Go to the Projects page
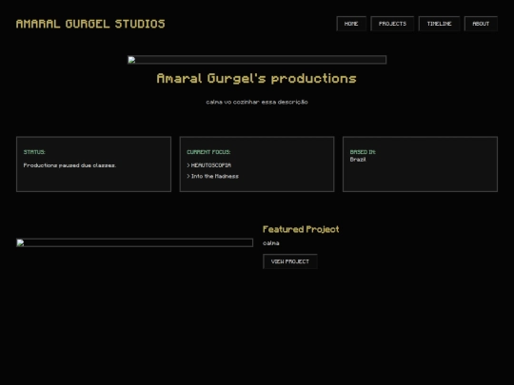Image resolution: width=514 pixels, height=385 pixels. (x=392, y=24)
